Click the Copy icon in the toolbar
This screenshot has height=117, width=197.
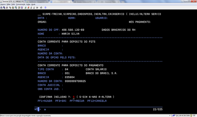coord(10,8)
